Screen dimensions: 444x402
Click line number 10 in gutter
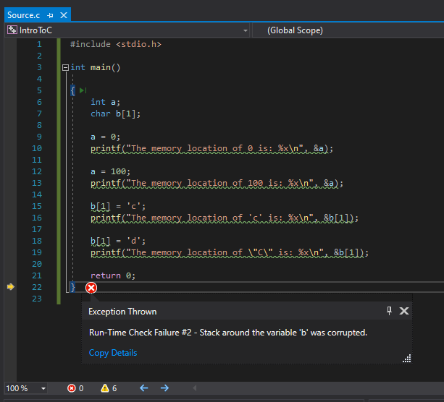click(x=37, y=148)
